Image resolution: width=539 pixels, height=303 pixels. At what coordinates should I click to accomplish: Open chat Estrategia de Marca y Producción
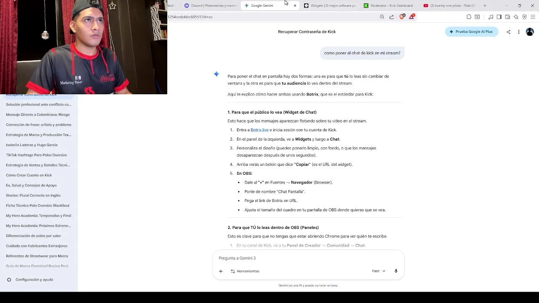tap(39, 135)
